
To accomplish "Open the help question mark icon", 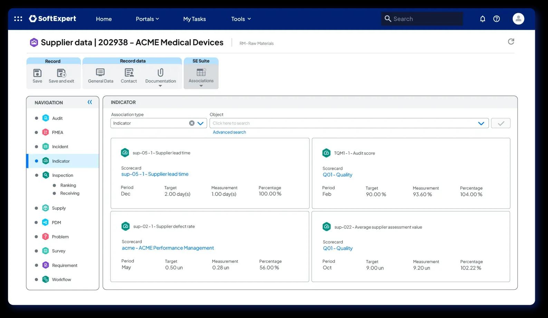I will (497, 19).
